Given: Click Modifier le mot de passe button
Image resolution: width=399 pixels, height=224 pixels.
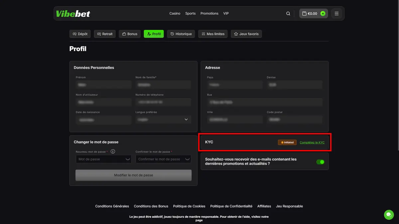Looking at the screenshot, I should coord(133,175).
